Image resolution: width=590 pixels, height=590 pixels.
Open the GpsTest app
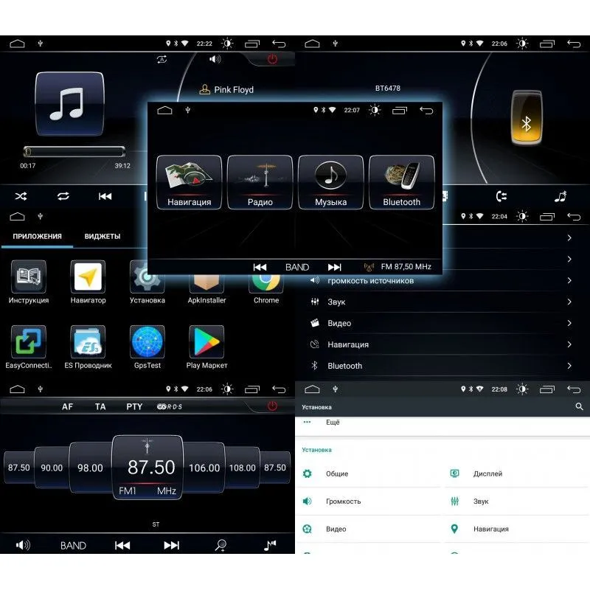click(147, 347)
